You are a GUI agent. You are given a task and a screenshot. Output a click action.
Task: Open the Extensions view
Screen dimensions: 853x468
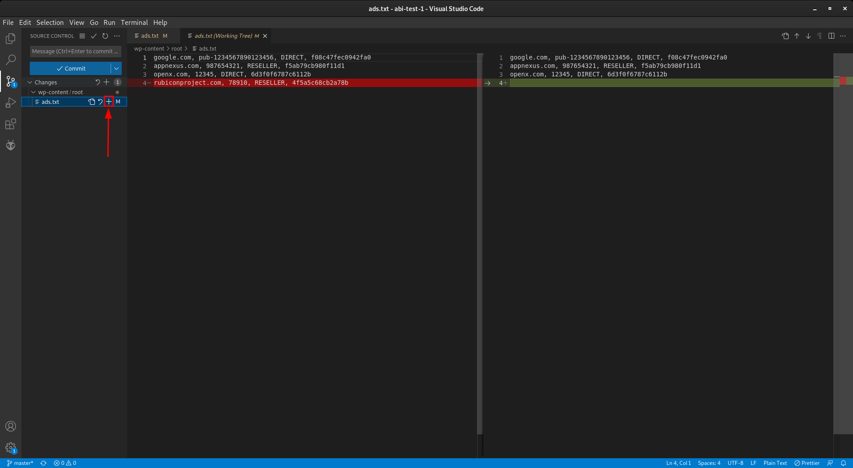11,124
